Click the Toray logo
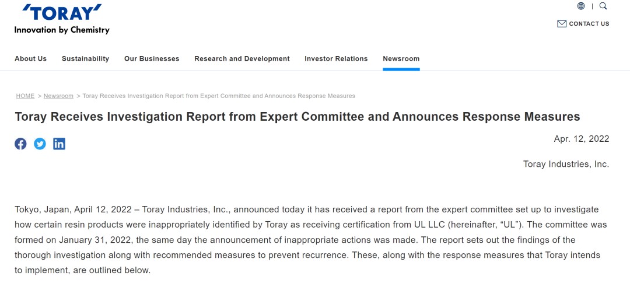Screen dimensions: 630x290 coord(62,12)
